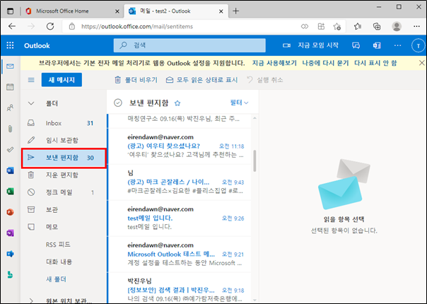Add this page to favorites star

point(337,26)
